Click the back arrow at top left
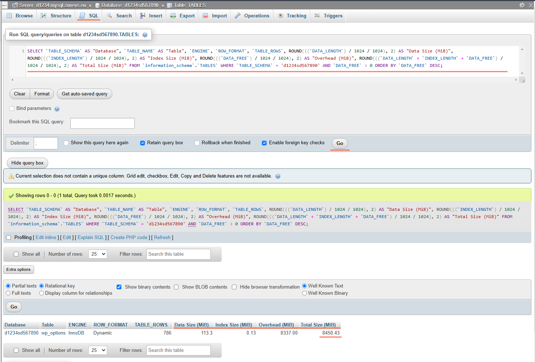Viewport: 535px width, 362px height. click(4, 5)
